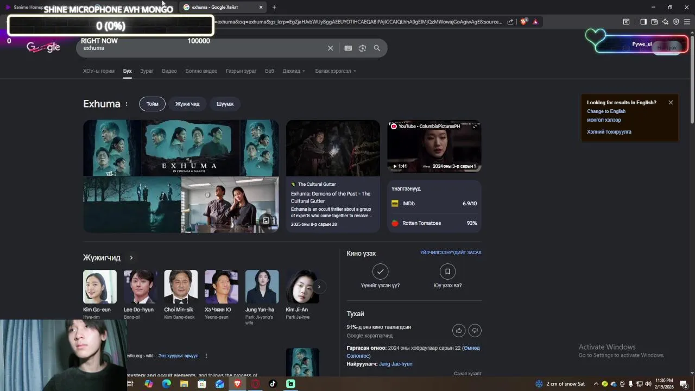
Task: Open the three-dot menu beside Exhuma title
Action: click(x=127, y=104)
